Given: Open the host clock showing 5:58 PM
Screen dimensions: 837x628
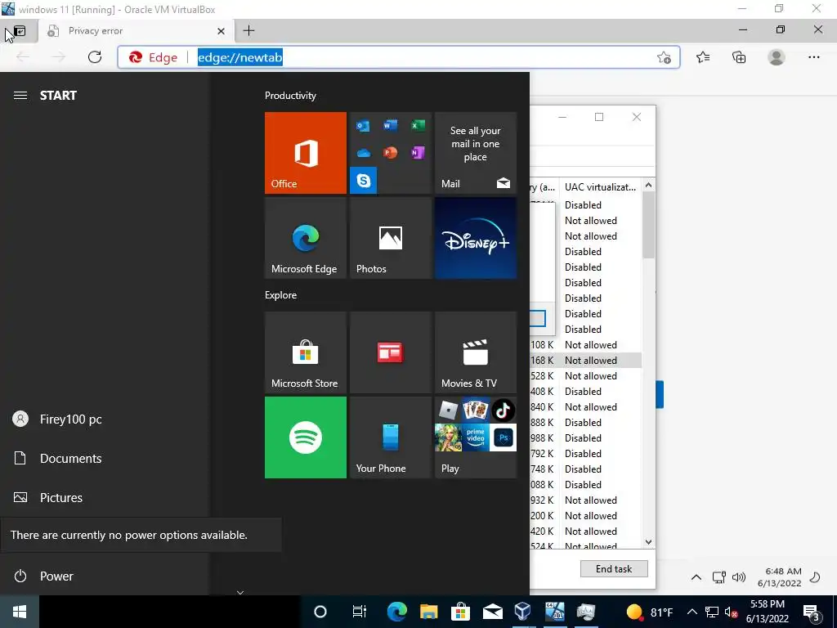Looking at the screenshot, I should pyautogui.click(x=767, y=612).
